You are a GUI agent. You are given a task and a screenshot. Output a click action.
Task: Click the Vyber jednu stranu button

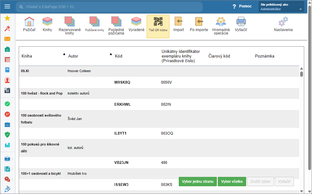click(197, 182)
